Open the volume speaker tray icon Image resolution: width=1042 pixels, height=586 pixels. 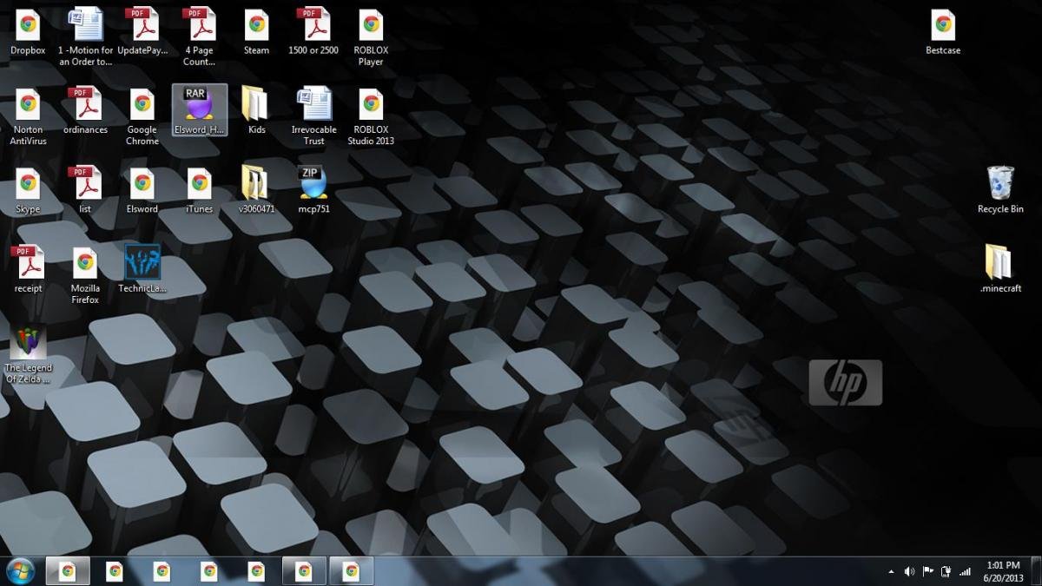pos(909,571)
